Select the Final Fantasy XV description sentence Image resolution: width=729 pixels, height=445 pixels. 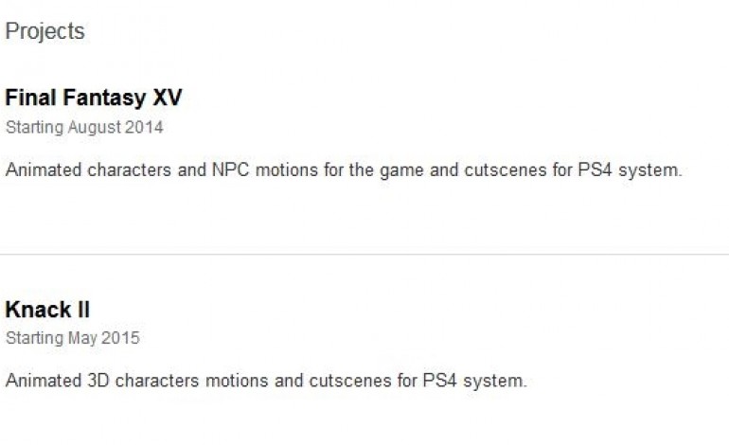pyautogui.click(x=344, y=171)
